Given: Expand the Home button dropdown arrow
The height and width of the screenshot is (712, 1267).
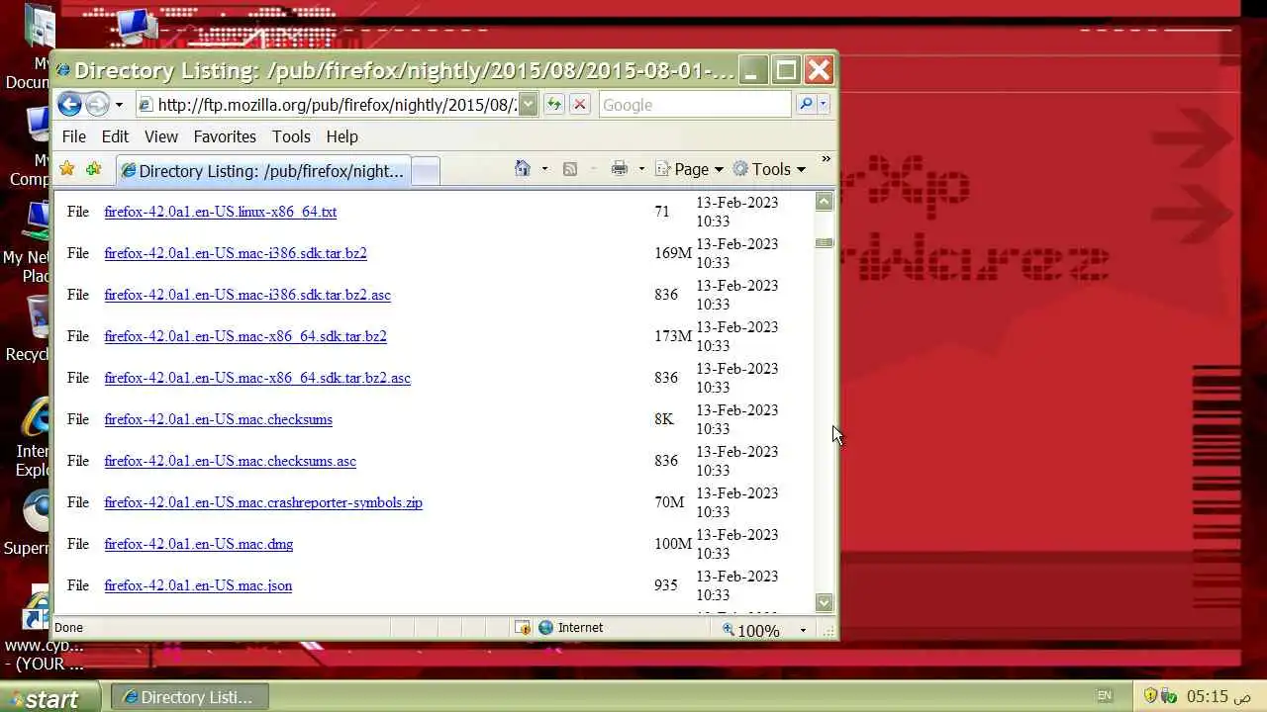Looking at the screenshot, I should pos(544,169).
